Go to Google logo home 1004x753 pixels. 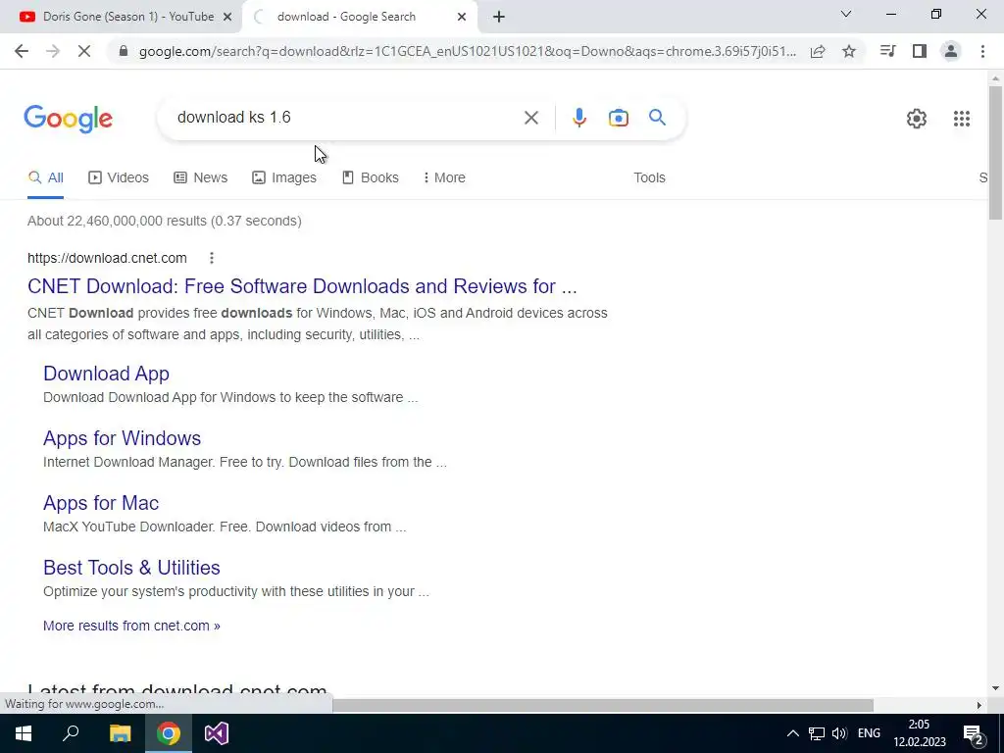point(69,119)
